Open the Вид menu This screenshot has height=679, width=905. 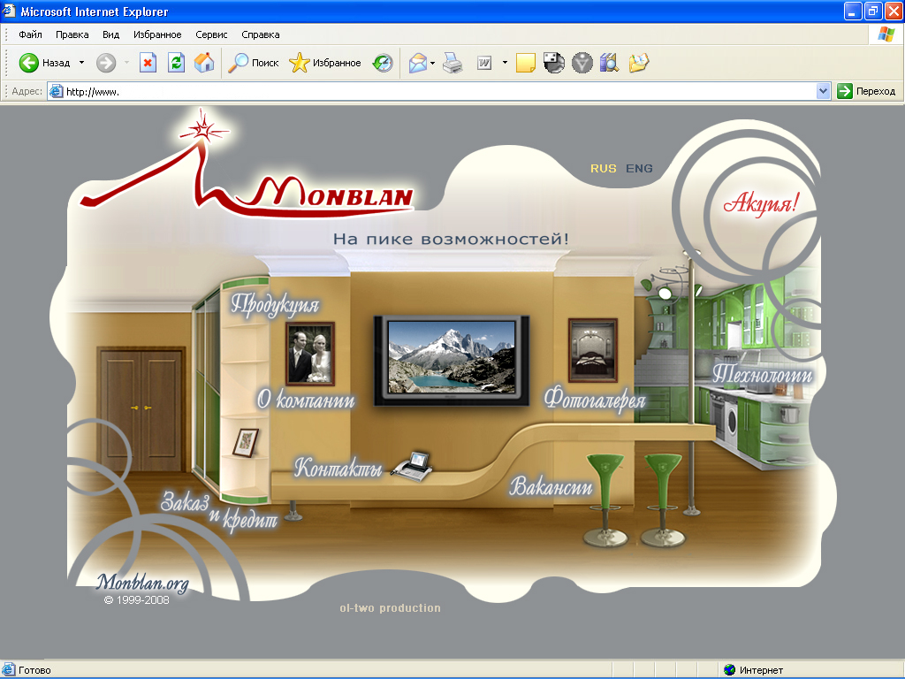[x=110, y=34]
